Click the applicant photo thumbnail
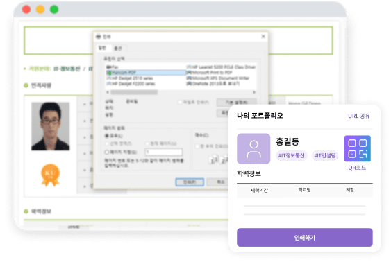The image size is (391, 262). [51, 126]
